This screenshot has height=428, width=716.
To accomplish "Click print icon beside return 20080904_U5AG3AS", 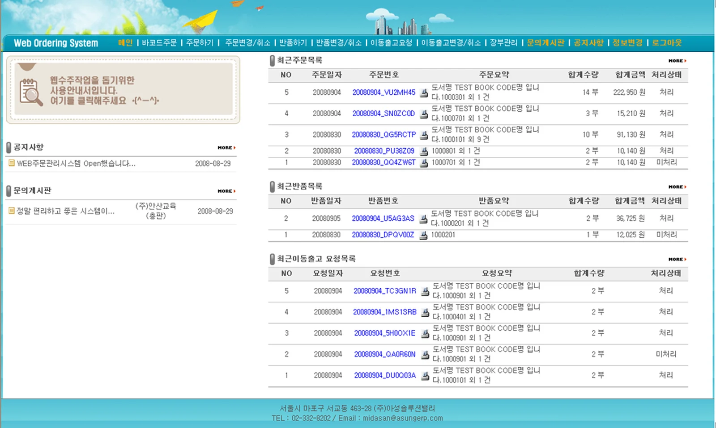I will click(423, 219).
